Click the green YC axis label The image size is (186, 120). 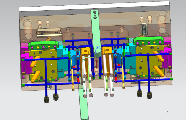[84, 60]
